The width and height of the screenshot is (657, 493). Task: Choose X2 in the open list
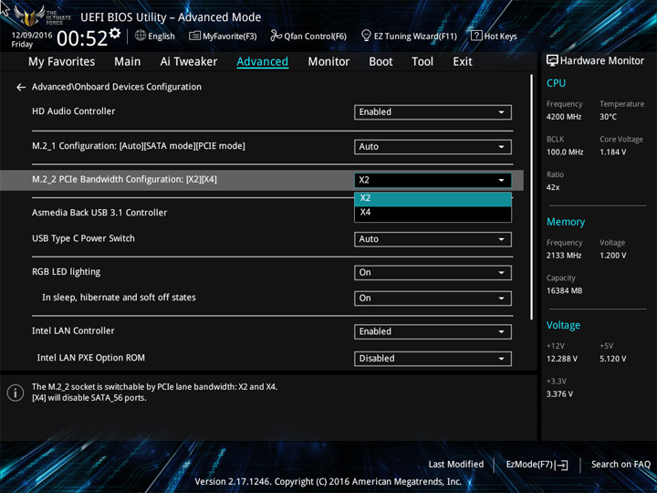click(x=433, y=198)
